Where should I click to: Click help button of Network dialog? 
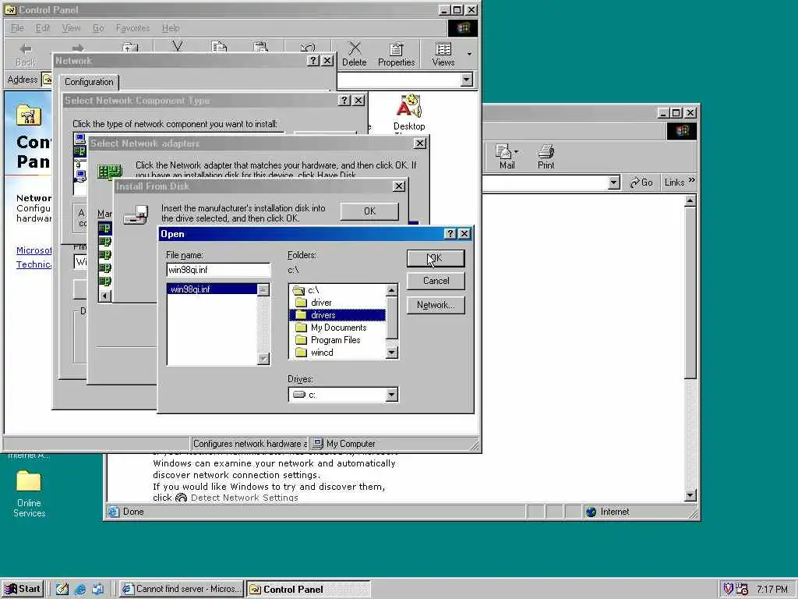[313, 61]
